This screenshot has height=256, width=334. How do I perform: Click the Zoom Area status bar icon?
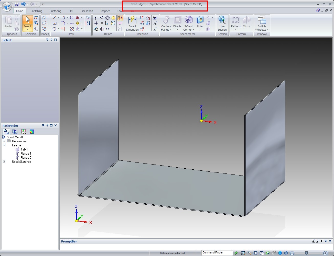point(243,253)
